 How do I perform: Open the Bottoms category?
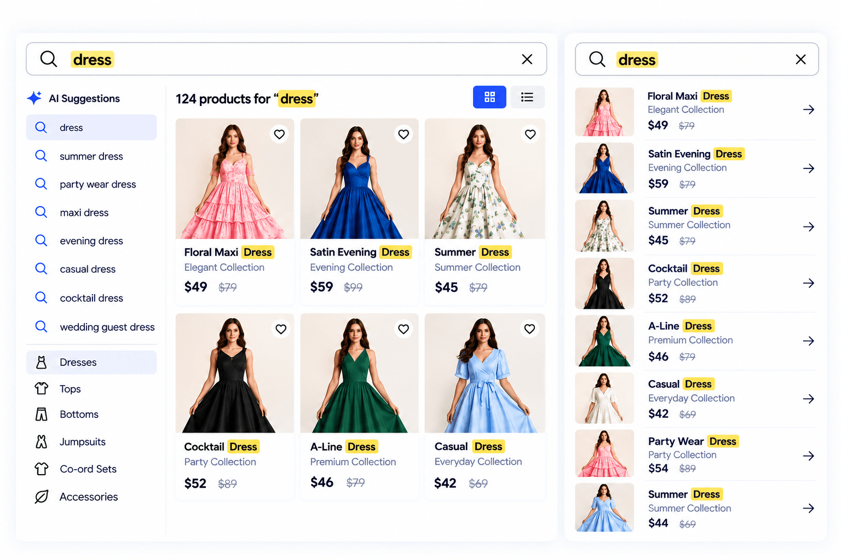(91, 415)
